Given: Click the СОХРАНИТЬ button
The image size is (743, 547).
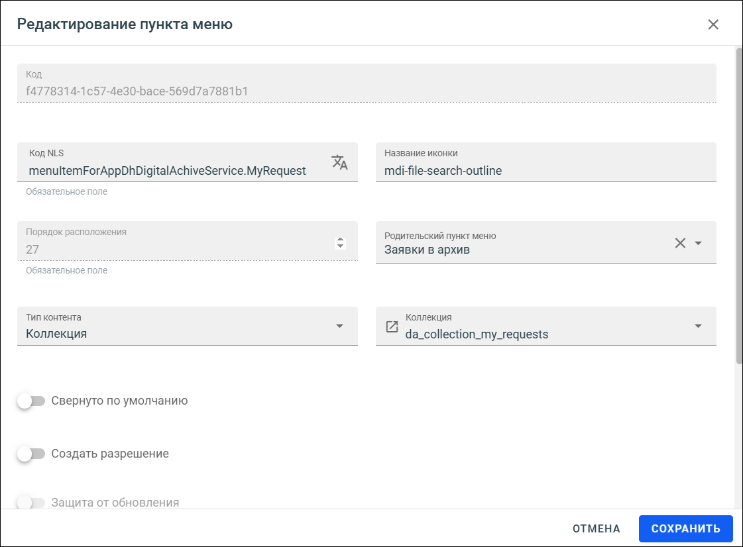Looking at the screenshot, I should tap(685, 528).
